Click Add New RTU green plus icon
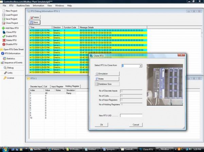 3,28
